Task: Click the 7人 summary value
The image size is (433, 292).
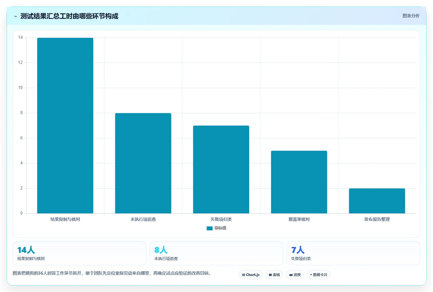Action: pyautogui.click(x=298, y=250)
